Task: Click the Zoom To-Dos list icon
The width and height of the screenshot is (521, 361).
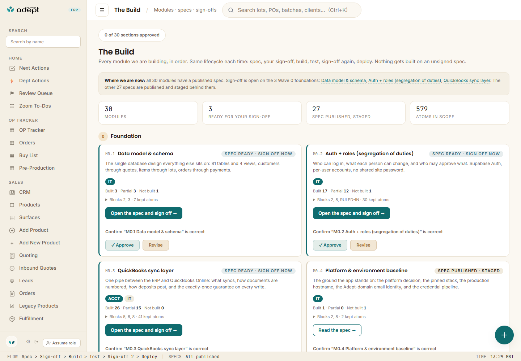Action: click(x=12, y=106)
